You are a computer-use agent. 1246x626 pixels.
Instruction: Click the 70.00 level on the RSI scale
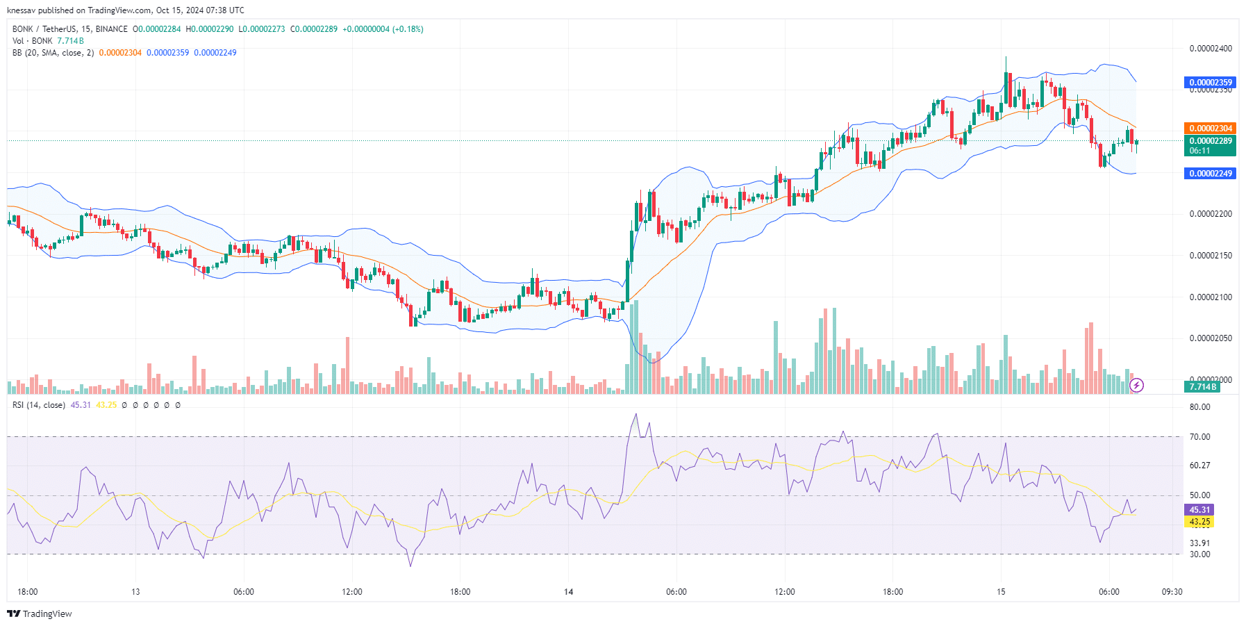[x=1199, y=437]
